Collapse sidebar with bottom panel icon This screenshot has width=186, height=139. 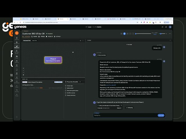[x=17, y=117]
